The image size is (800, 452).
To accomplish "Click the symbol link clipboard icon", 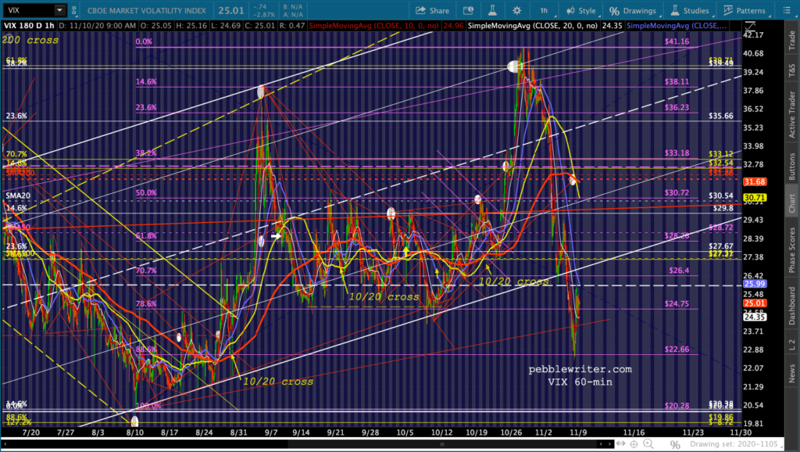I will pyautogui.click(x=74, y=10).
